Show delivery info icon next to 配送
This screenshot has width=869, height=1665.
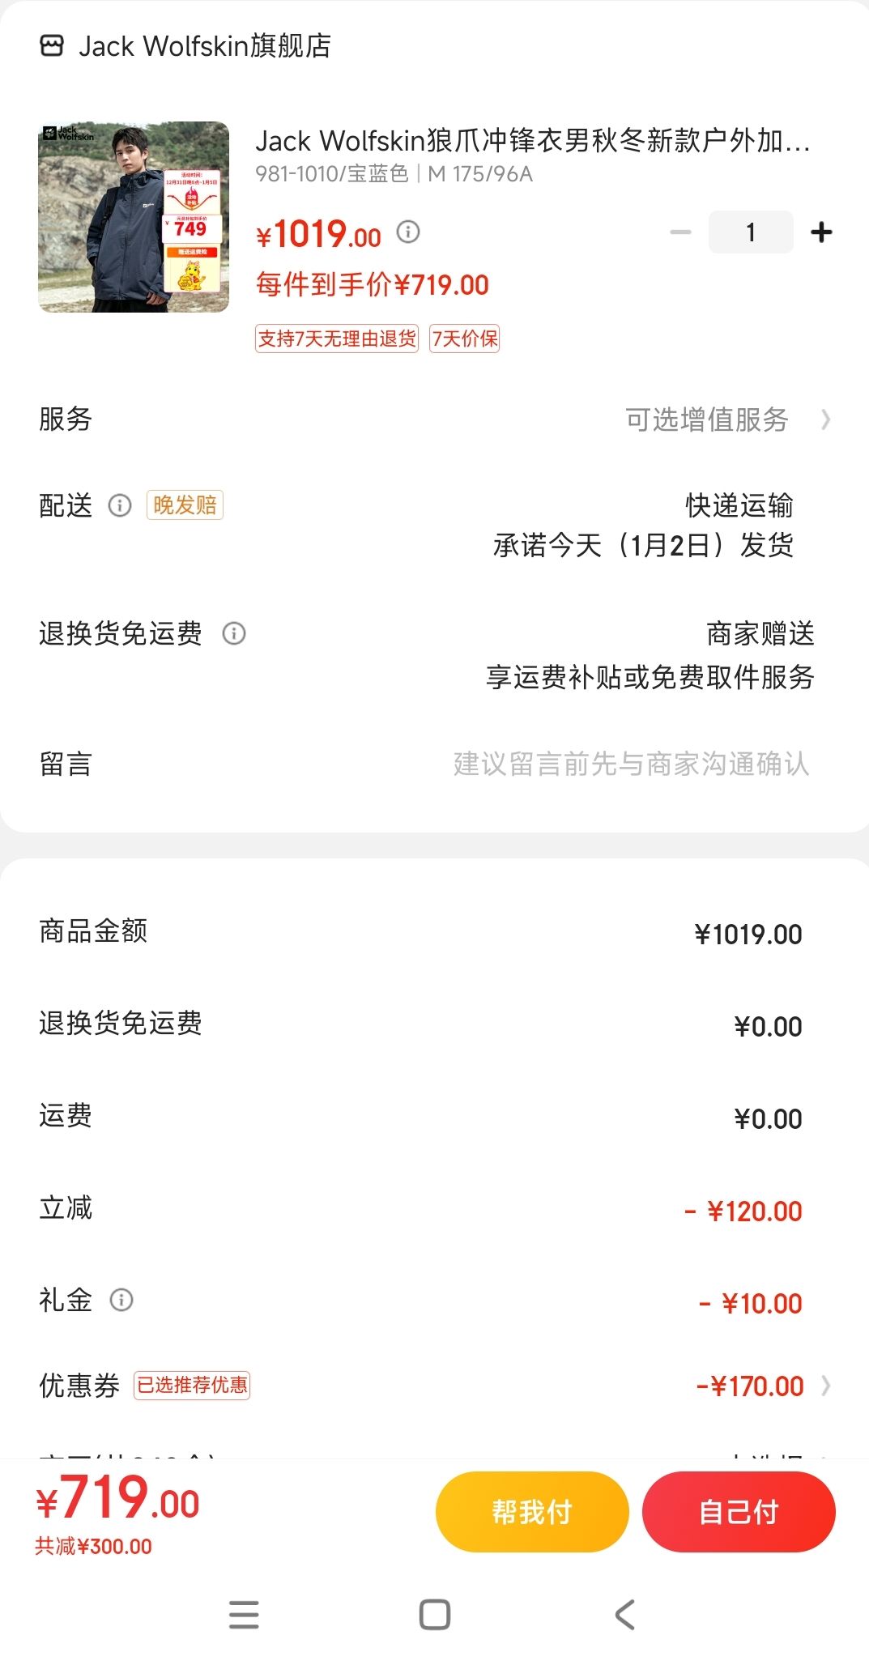click(120, 505)
